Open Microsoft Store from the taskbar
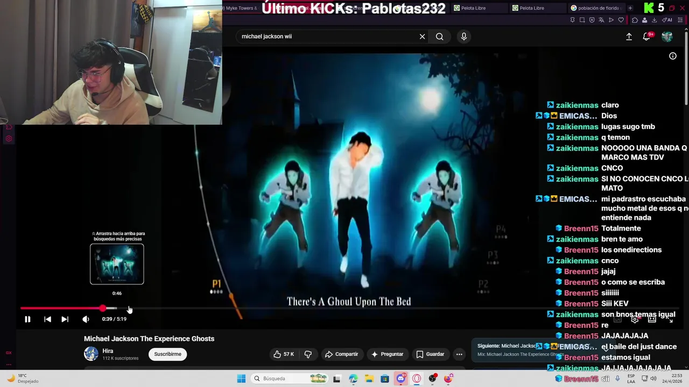Viewport: 689px width, 387px height. coord(385,378)
